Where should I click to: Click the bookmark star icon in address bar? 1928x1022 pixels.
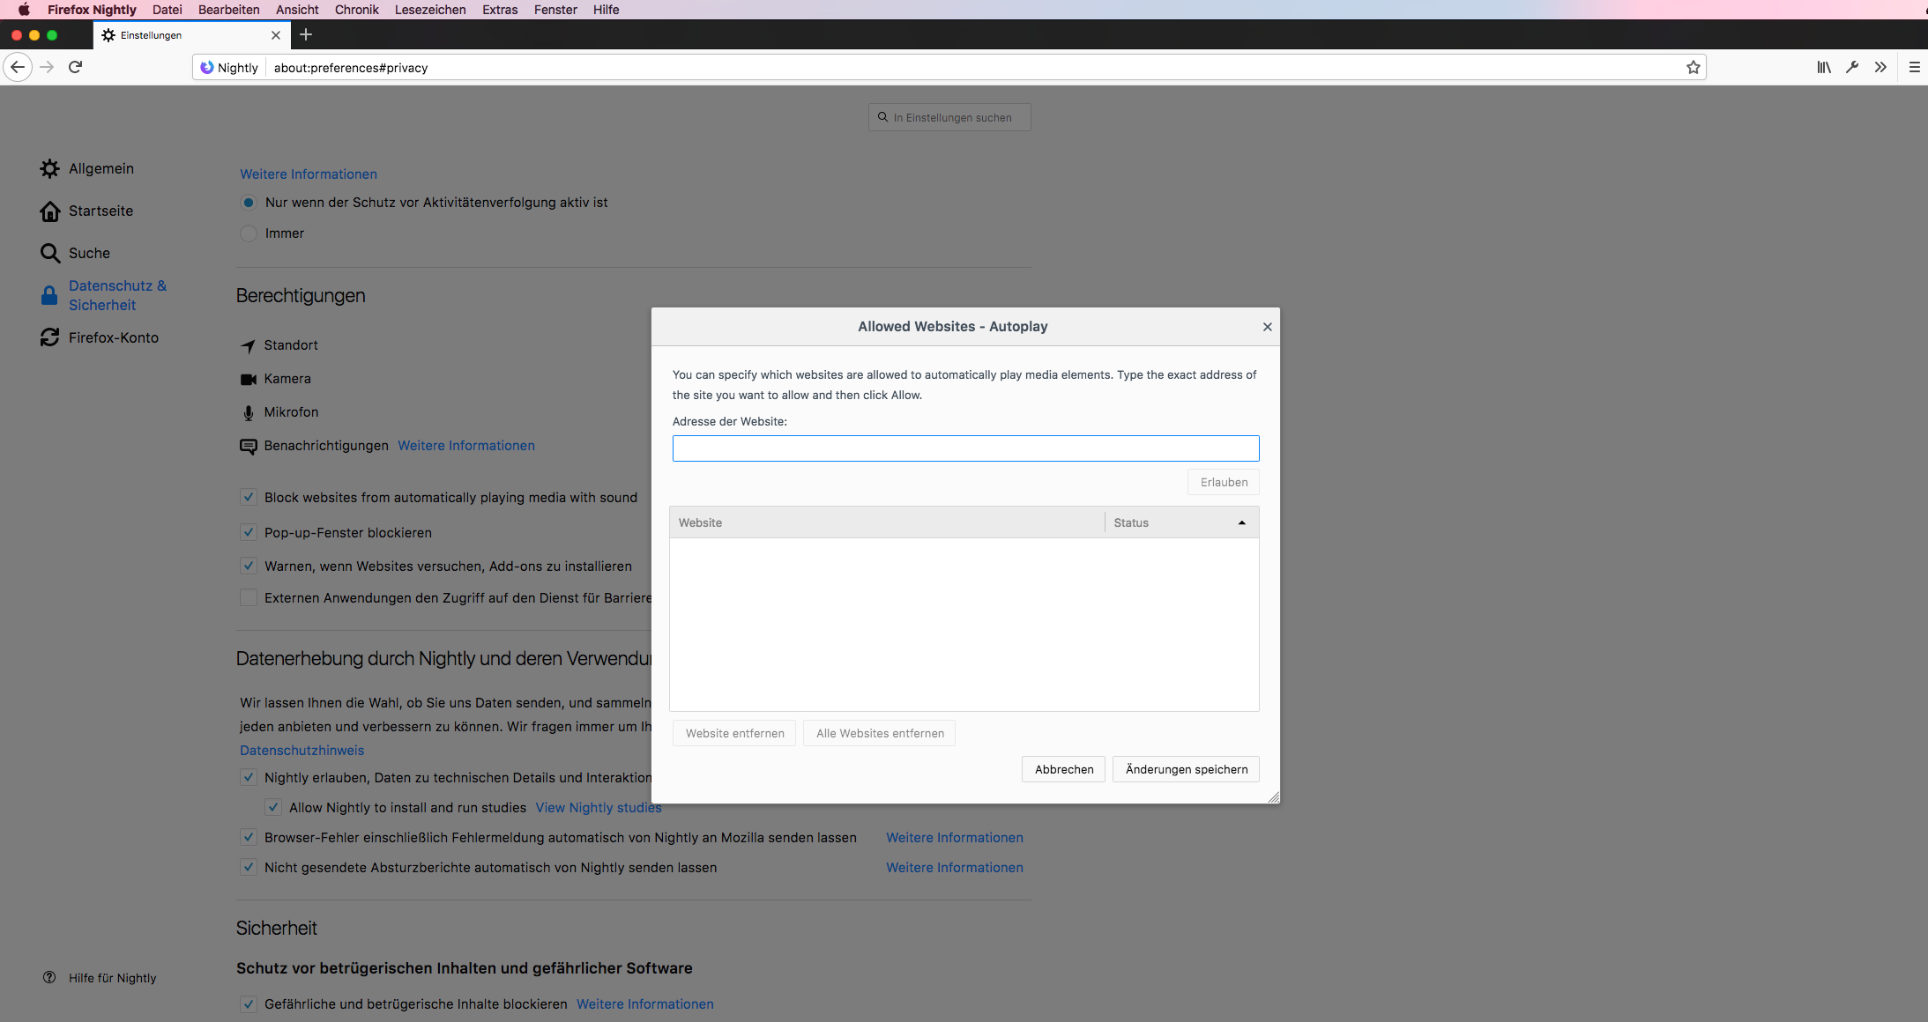coord(1693,68)
